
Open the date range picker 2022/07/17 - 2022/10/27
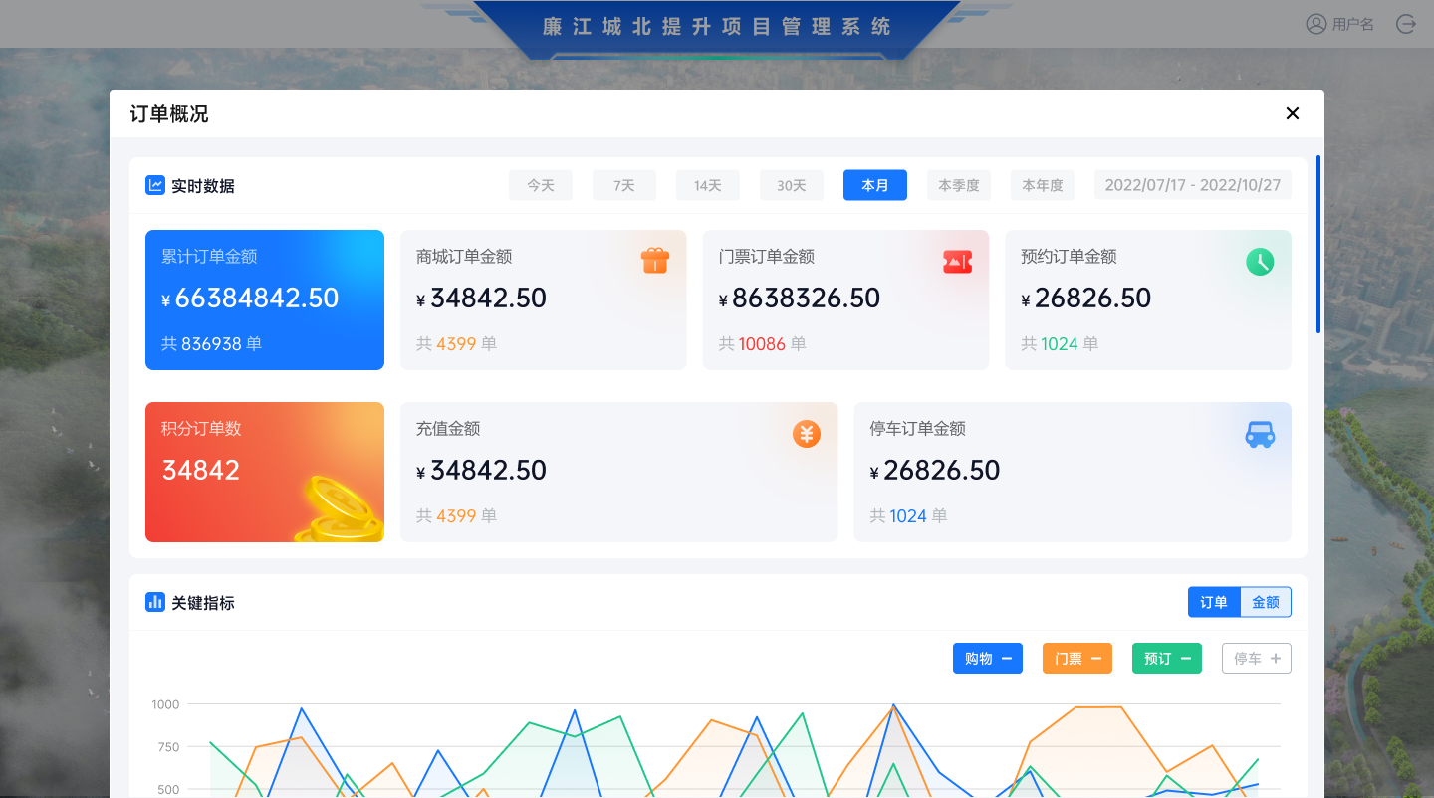(1192, 185)
